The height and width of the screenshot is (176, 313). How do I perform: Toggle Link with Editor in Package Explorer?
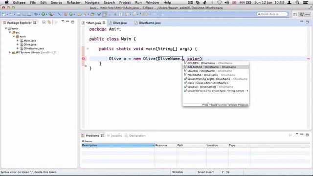point(49,22)
